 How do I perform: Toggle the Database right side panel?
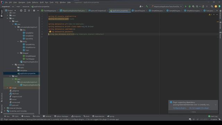[221, 15]
